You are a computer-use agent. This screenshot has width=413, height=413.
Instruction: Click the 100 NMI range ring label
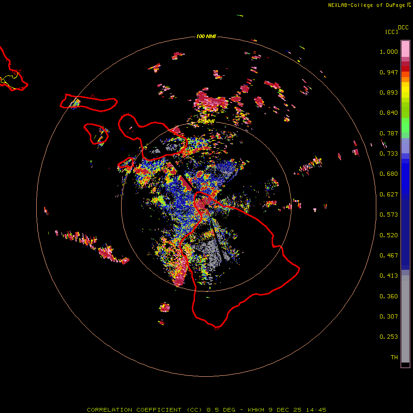pos(206,36)
